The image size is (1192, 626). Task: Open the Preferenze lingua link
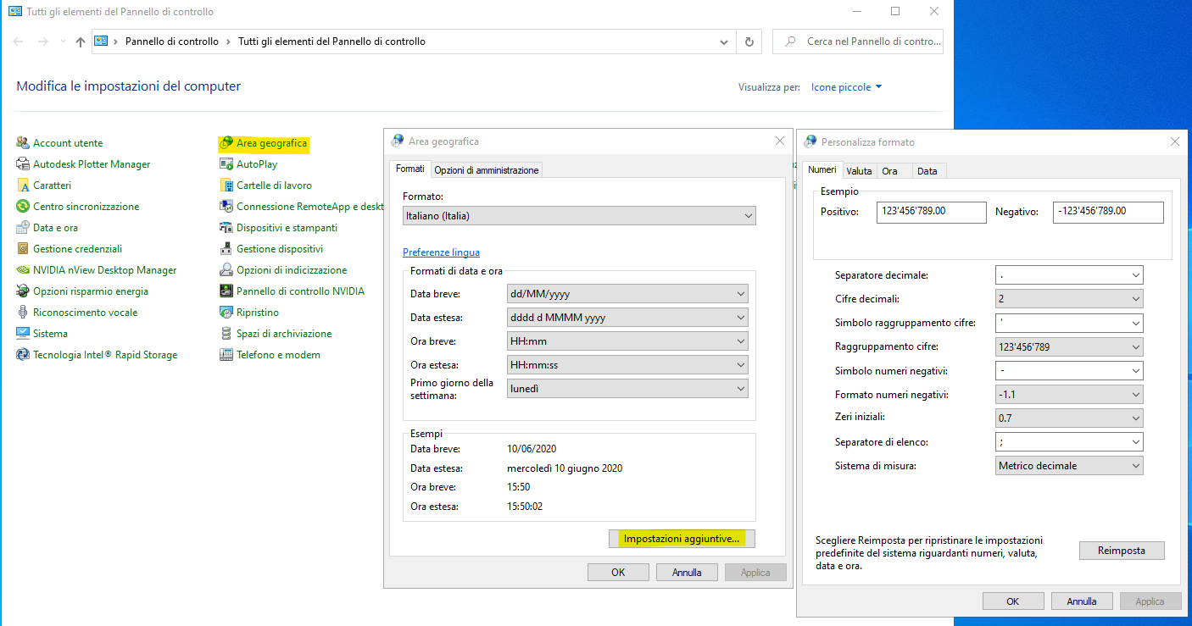(441, 252)
